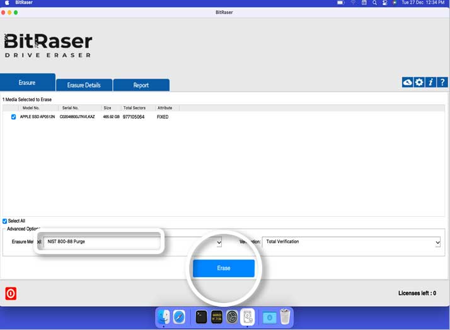
Task: Select the 977105064 total sectors cell
Action: [134, 117]
